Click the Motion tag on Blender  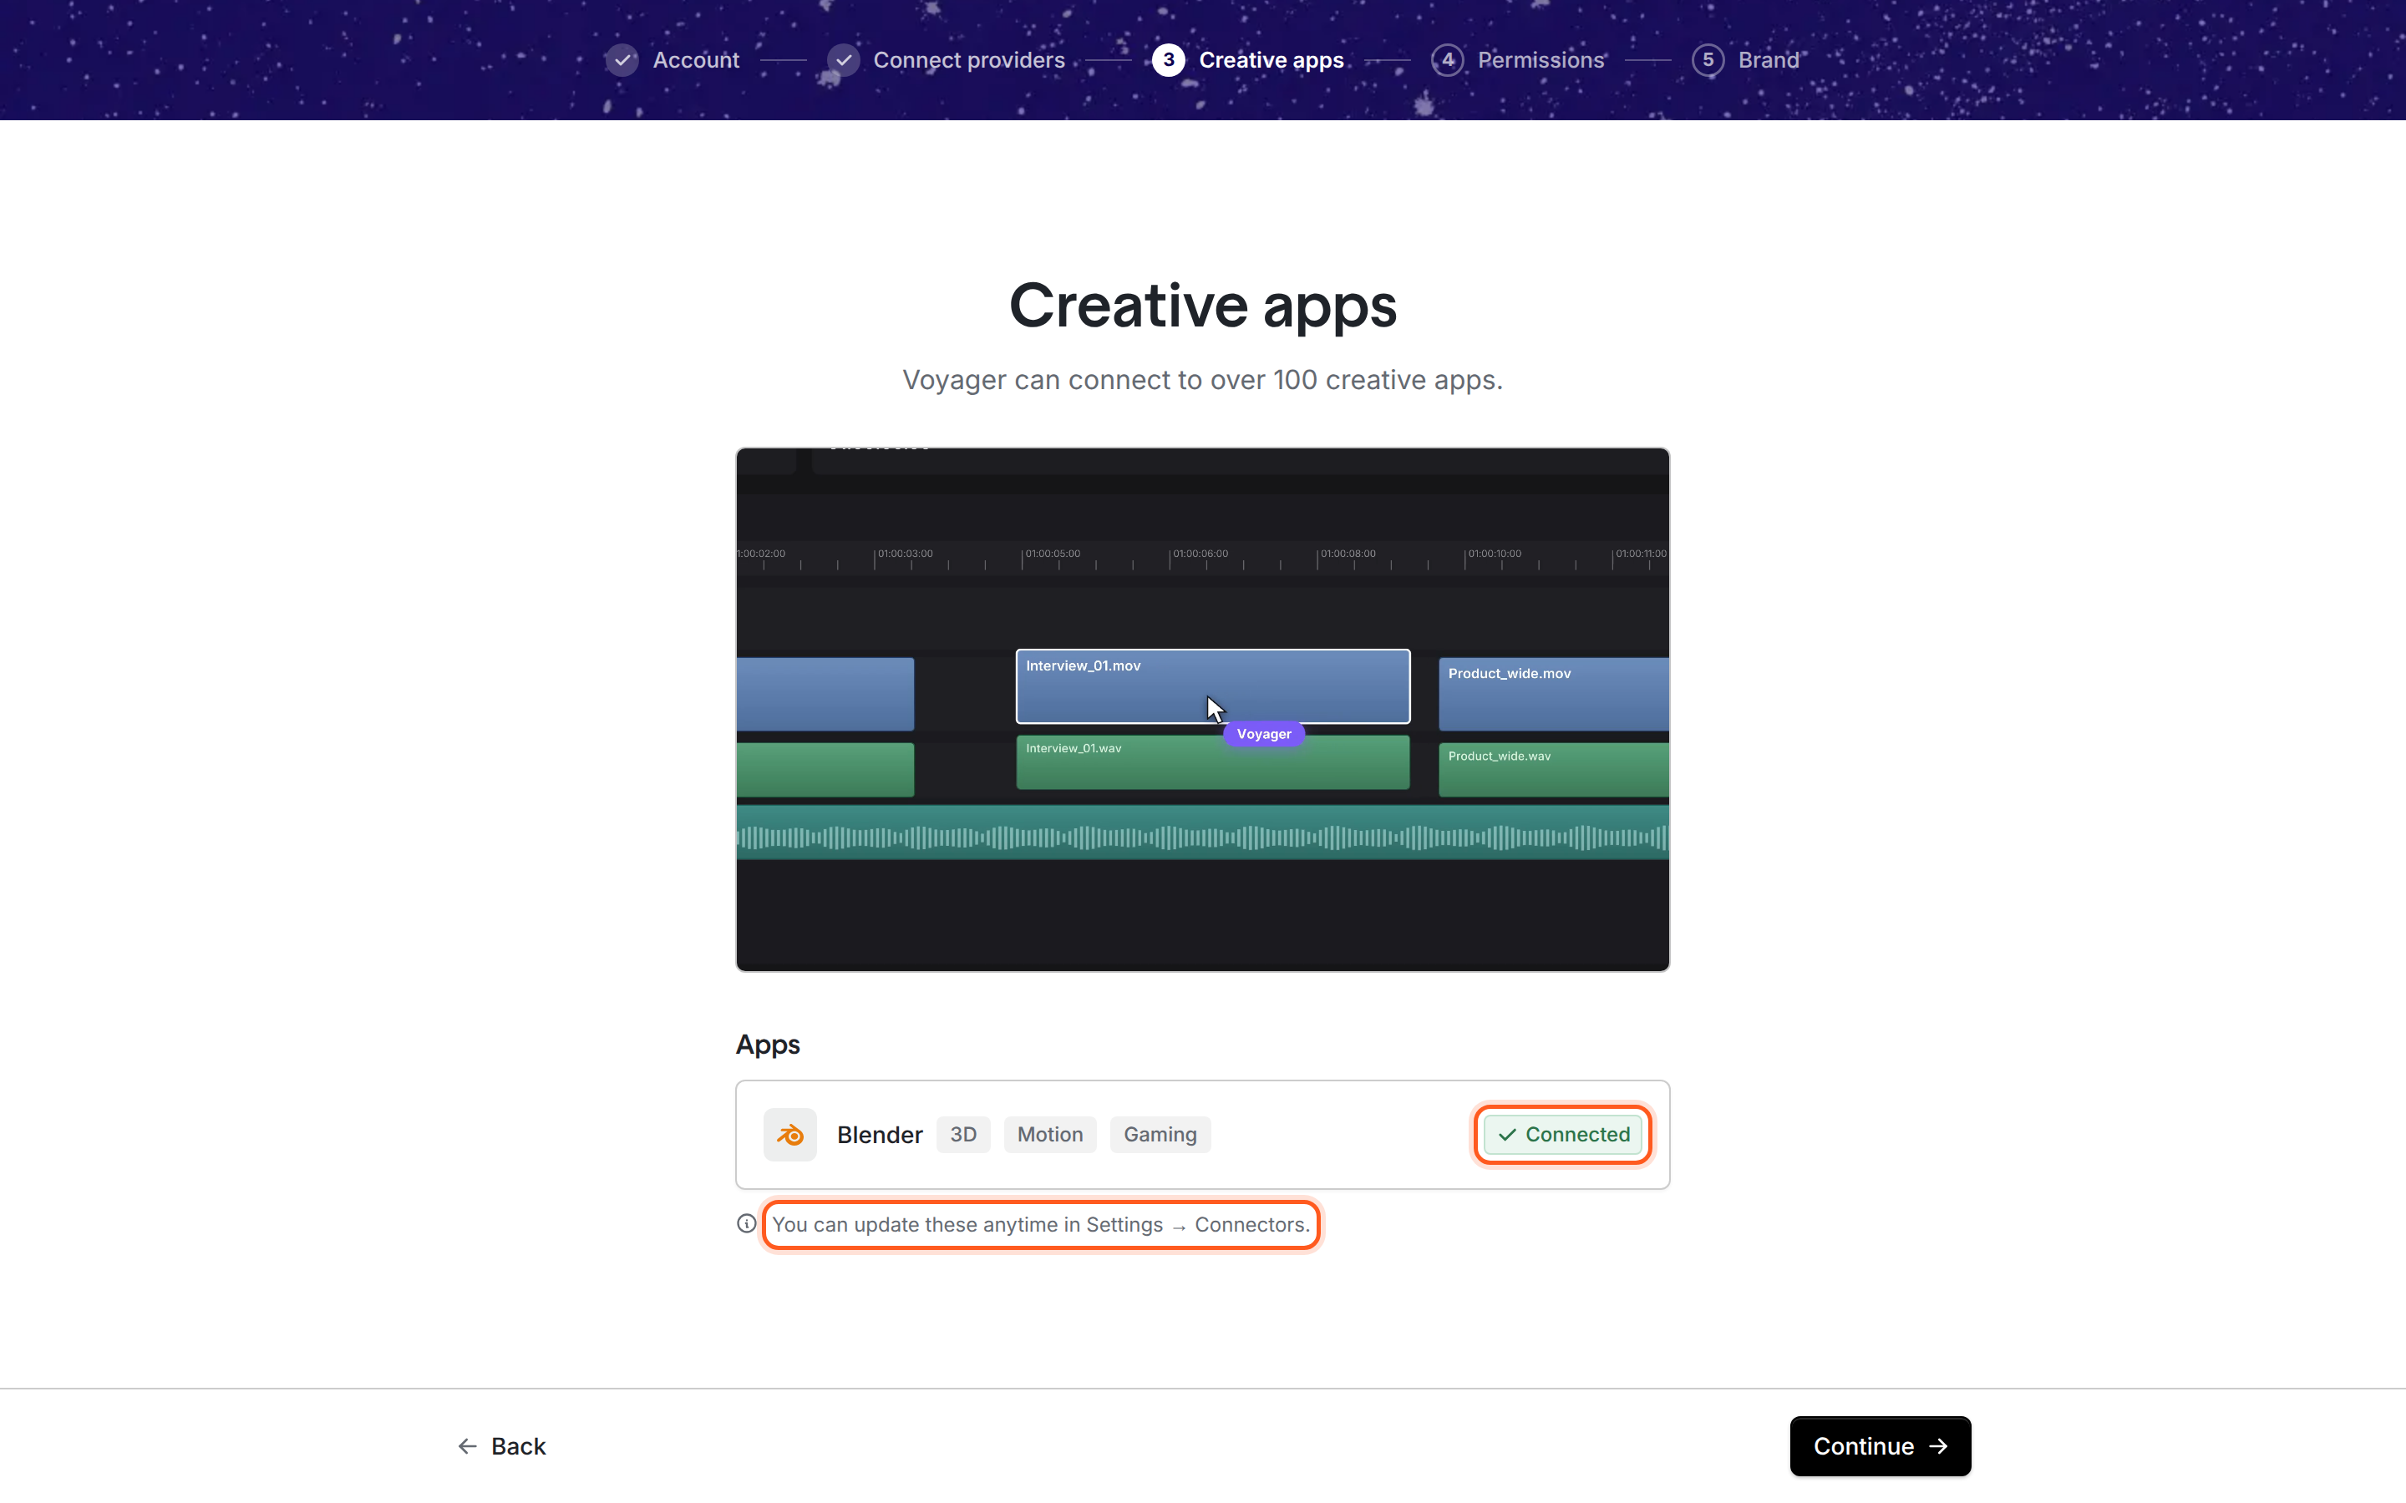[x=1050, y=1134]
